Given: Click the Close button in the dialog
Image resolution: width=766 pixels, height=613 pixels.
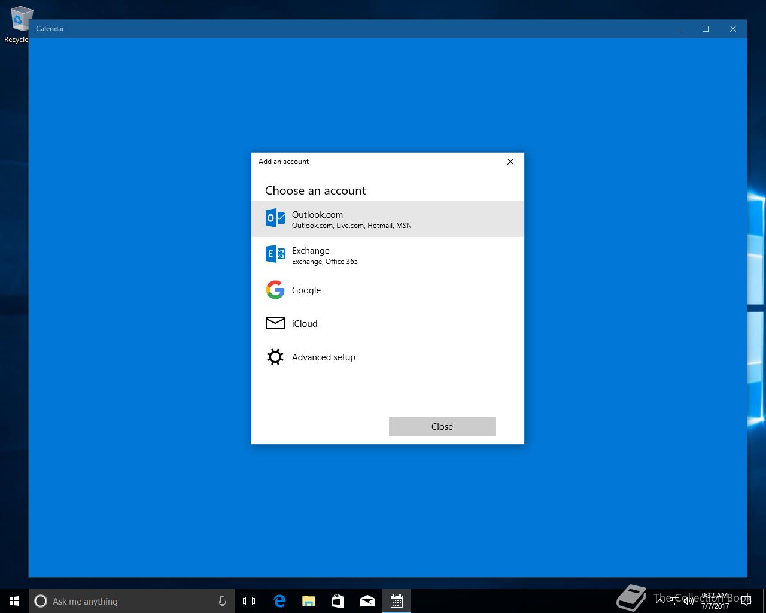Looking at the screenshot, I should pyautogui.click(x=442, y=426).
